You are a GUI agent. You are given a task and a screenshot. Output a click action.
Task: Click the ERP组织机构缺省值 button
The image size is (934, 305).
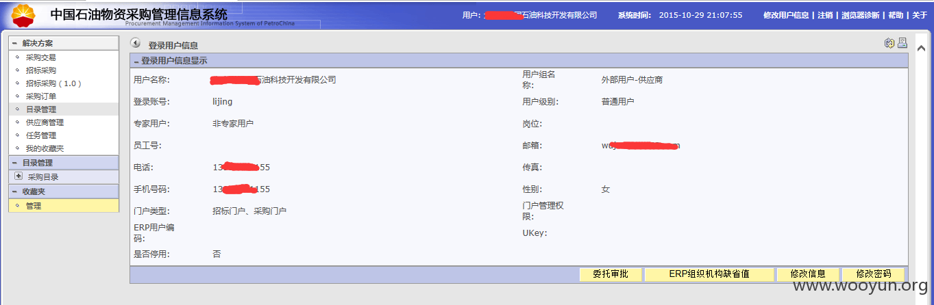[x=709, y=274]
